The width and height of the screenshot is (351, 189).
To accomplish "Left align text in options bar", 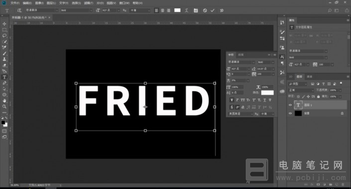I will pos(156,10).
